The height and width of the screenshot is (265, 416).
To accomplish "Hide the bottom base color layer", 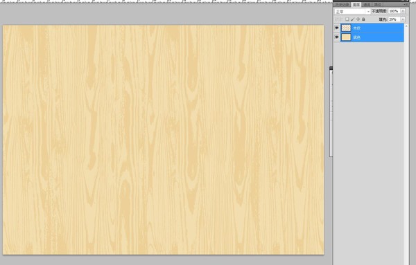I will [337, 37].
